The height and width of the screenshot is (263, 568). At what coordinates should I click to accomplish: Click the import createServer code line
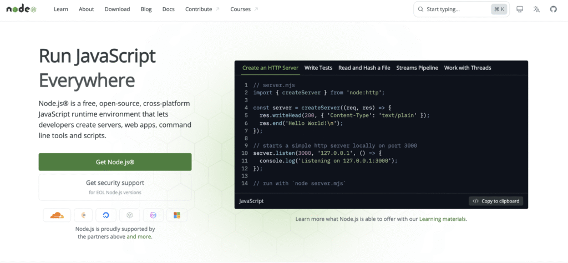319,93
